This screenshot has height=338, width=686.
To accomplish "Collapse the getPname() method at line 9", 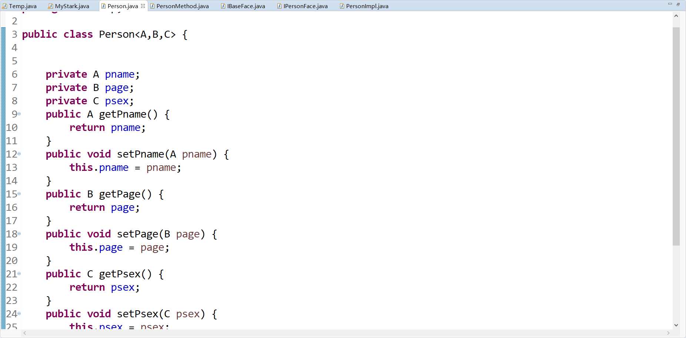I will 19,114.
